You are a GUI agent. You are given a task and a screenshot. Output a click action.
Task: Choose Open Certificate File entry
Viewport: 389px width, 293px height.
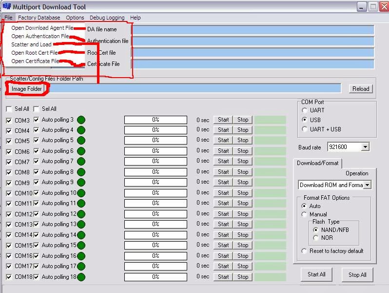[35, 61]
